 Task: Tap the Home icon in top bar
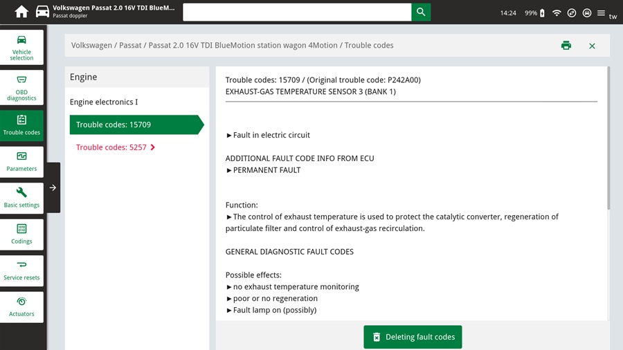coord(21,12)
